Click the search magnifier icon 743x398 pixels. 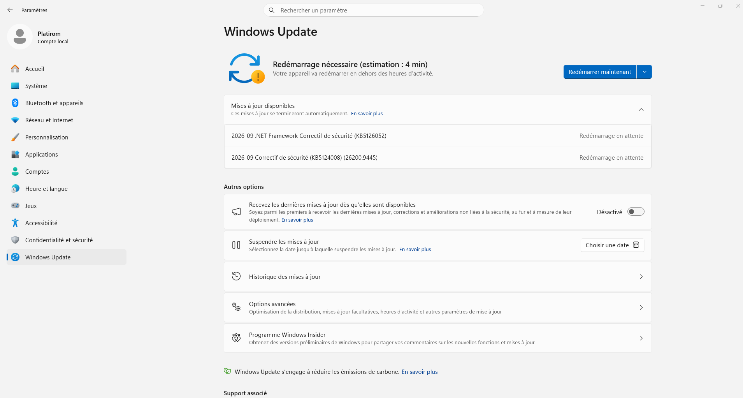[x=272, y=10]
